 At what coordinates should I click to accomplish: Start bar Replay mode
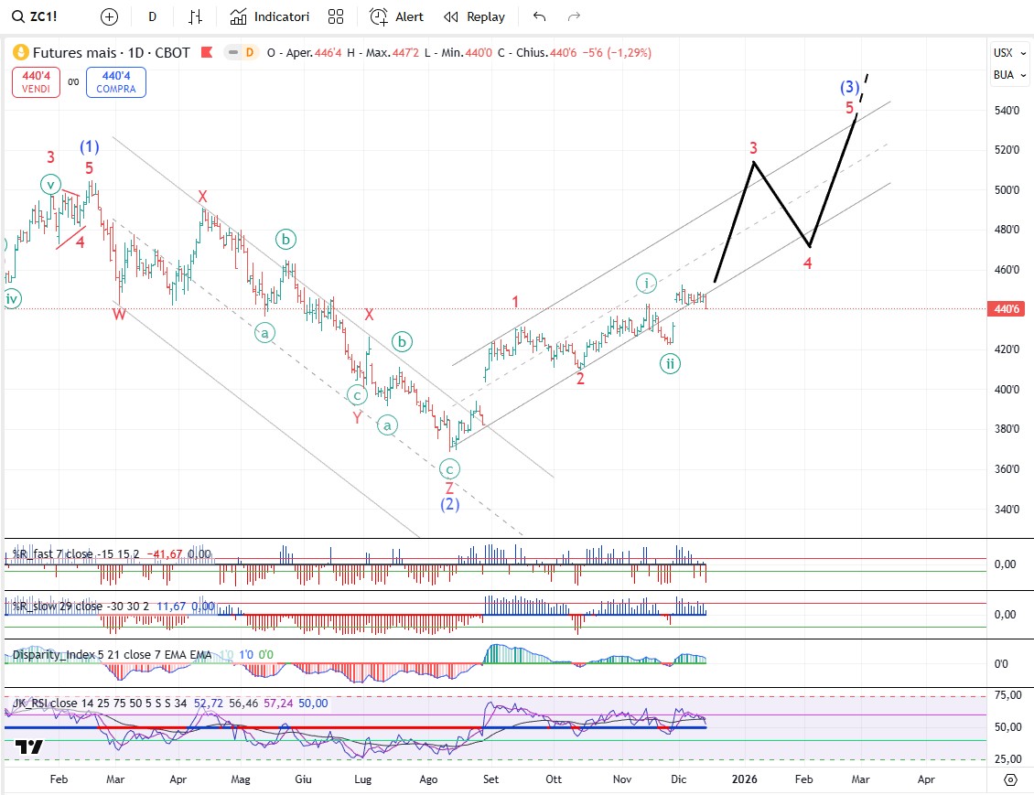coord(474,16)
